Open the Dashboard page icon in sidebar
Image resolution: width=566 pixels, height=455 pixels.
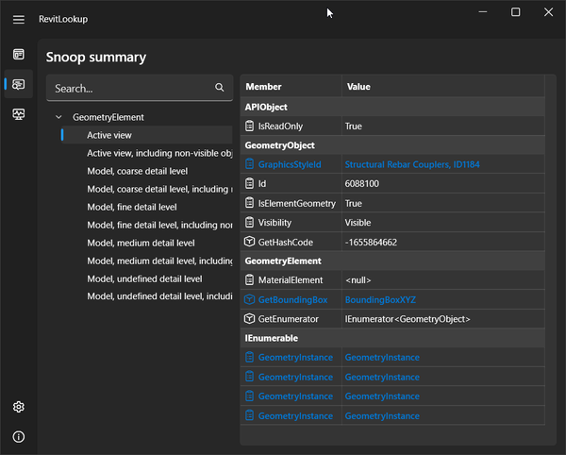(x=19, y=54)
